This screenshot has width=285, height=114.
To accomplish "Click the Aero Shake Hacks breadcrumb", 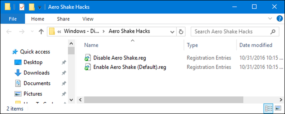I will point(129,31).
